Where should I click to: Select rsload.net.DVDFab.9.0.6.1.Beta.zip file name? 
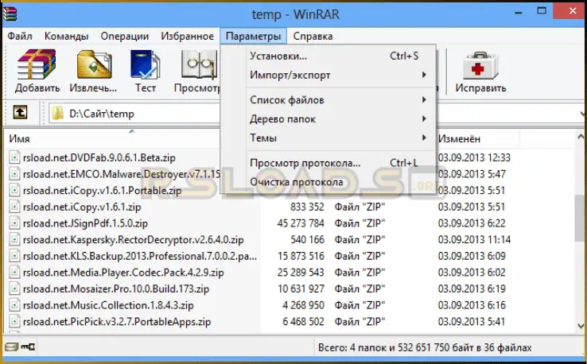pyautogui.click(x=99, y=157)
